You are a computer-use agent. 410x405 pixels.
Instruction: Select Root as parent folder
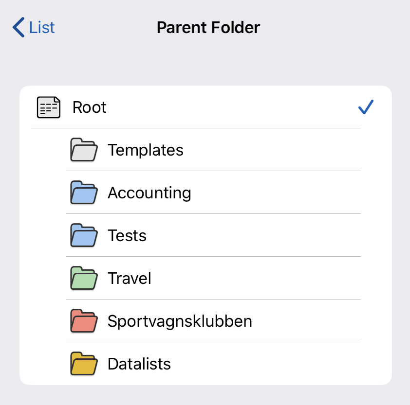pyautogui.click(x=90, y=107)
